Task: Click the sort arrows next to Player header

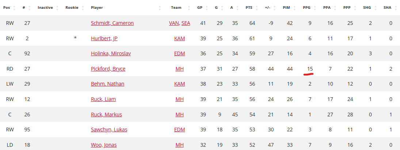Action: pos(160,8)
